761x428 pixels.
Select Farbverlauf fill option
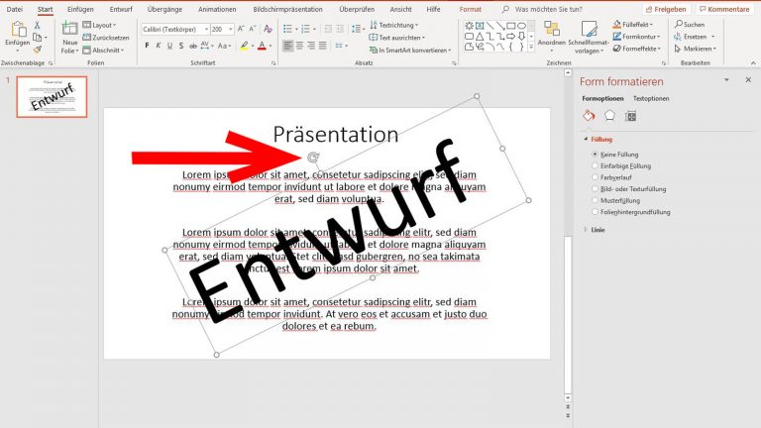coord(611,177)
